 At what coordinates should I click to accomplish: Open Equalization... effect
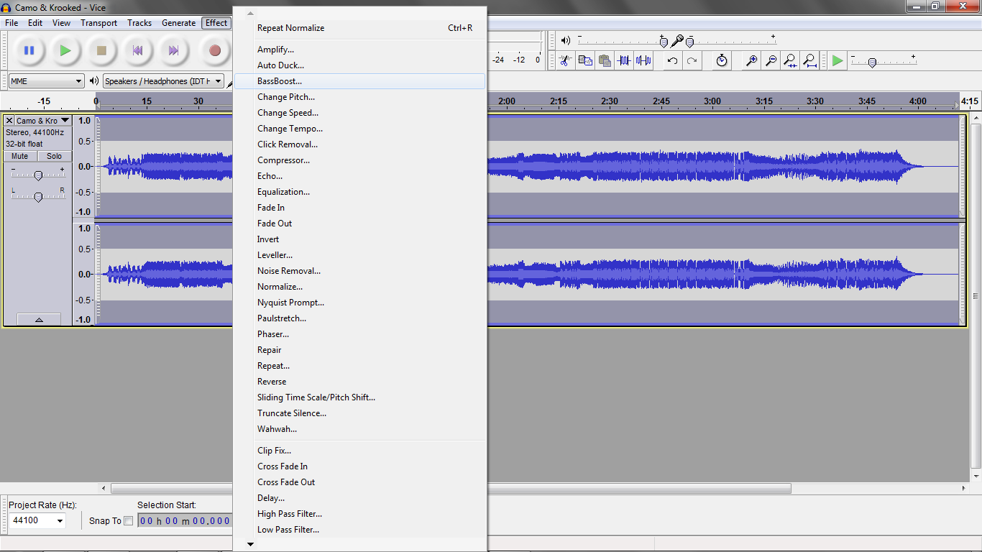pos(360,192)
